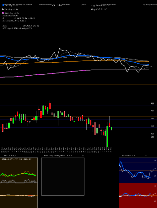Click the 2.89 price axis label
This screenshot has width=157, height=208.
point(152,118)
